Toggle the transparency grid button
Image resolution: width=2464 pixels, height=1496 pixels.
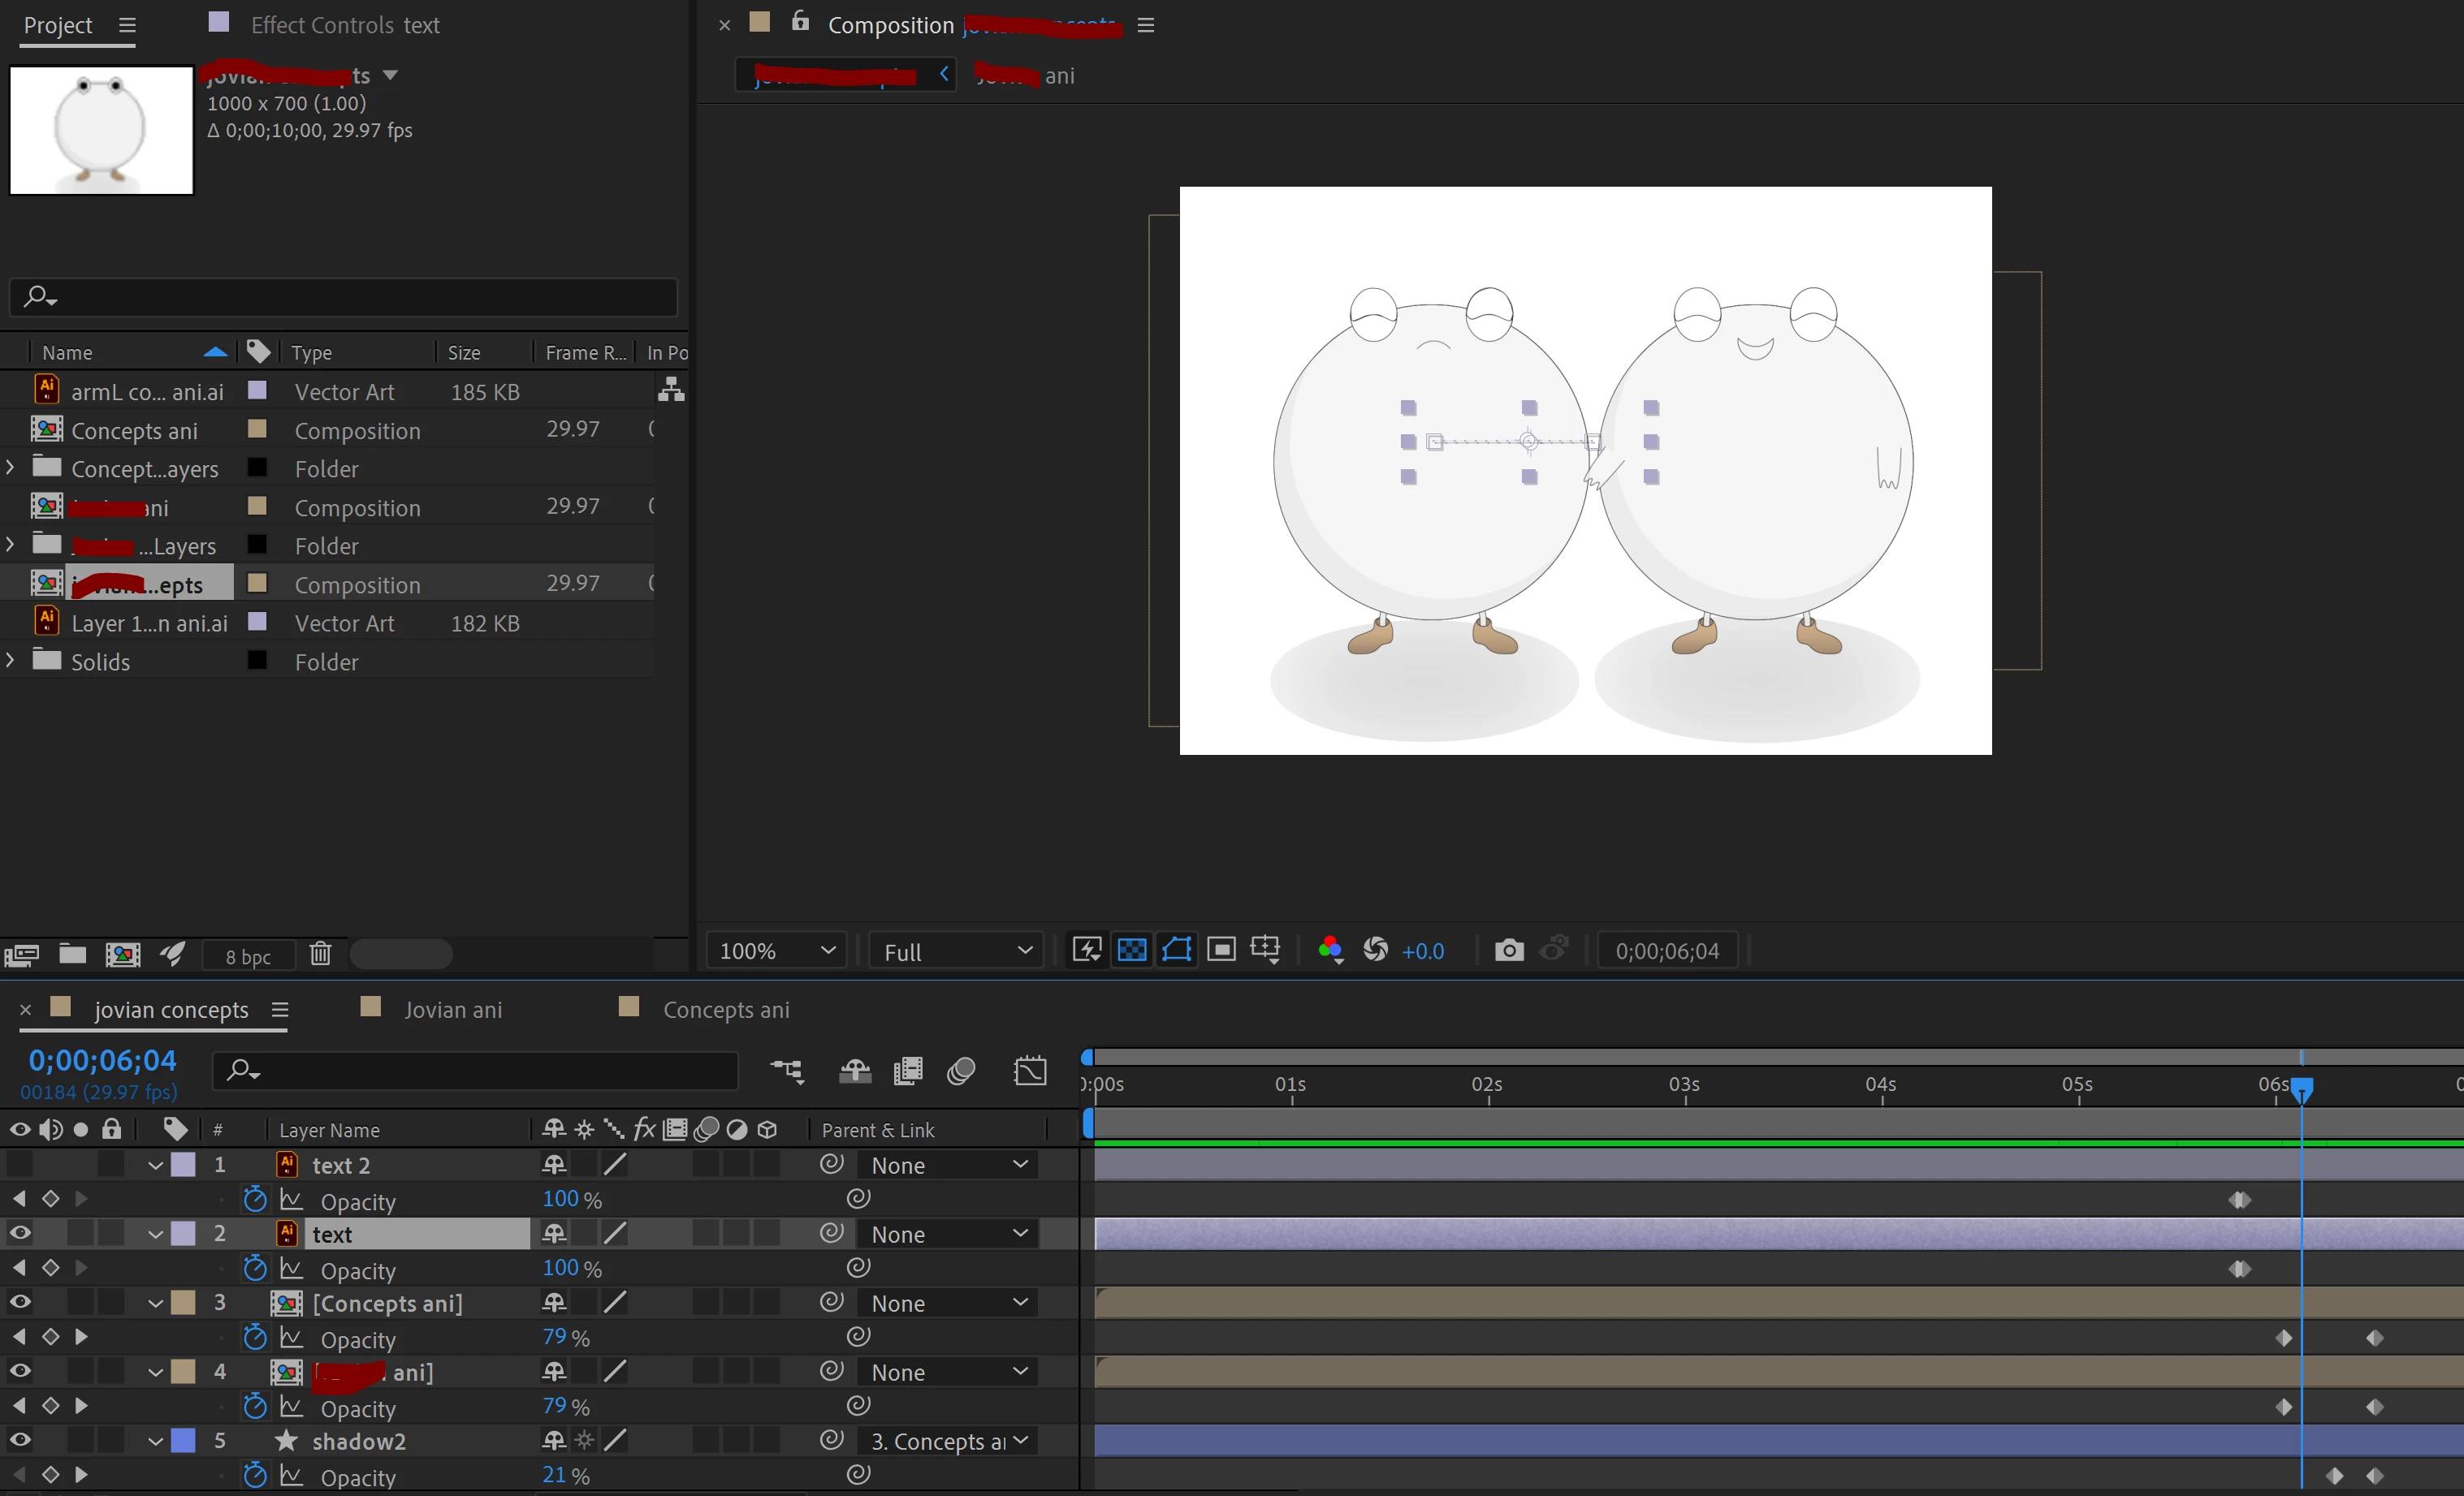pyautogui.click(x=1131, y=951)
